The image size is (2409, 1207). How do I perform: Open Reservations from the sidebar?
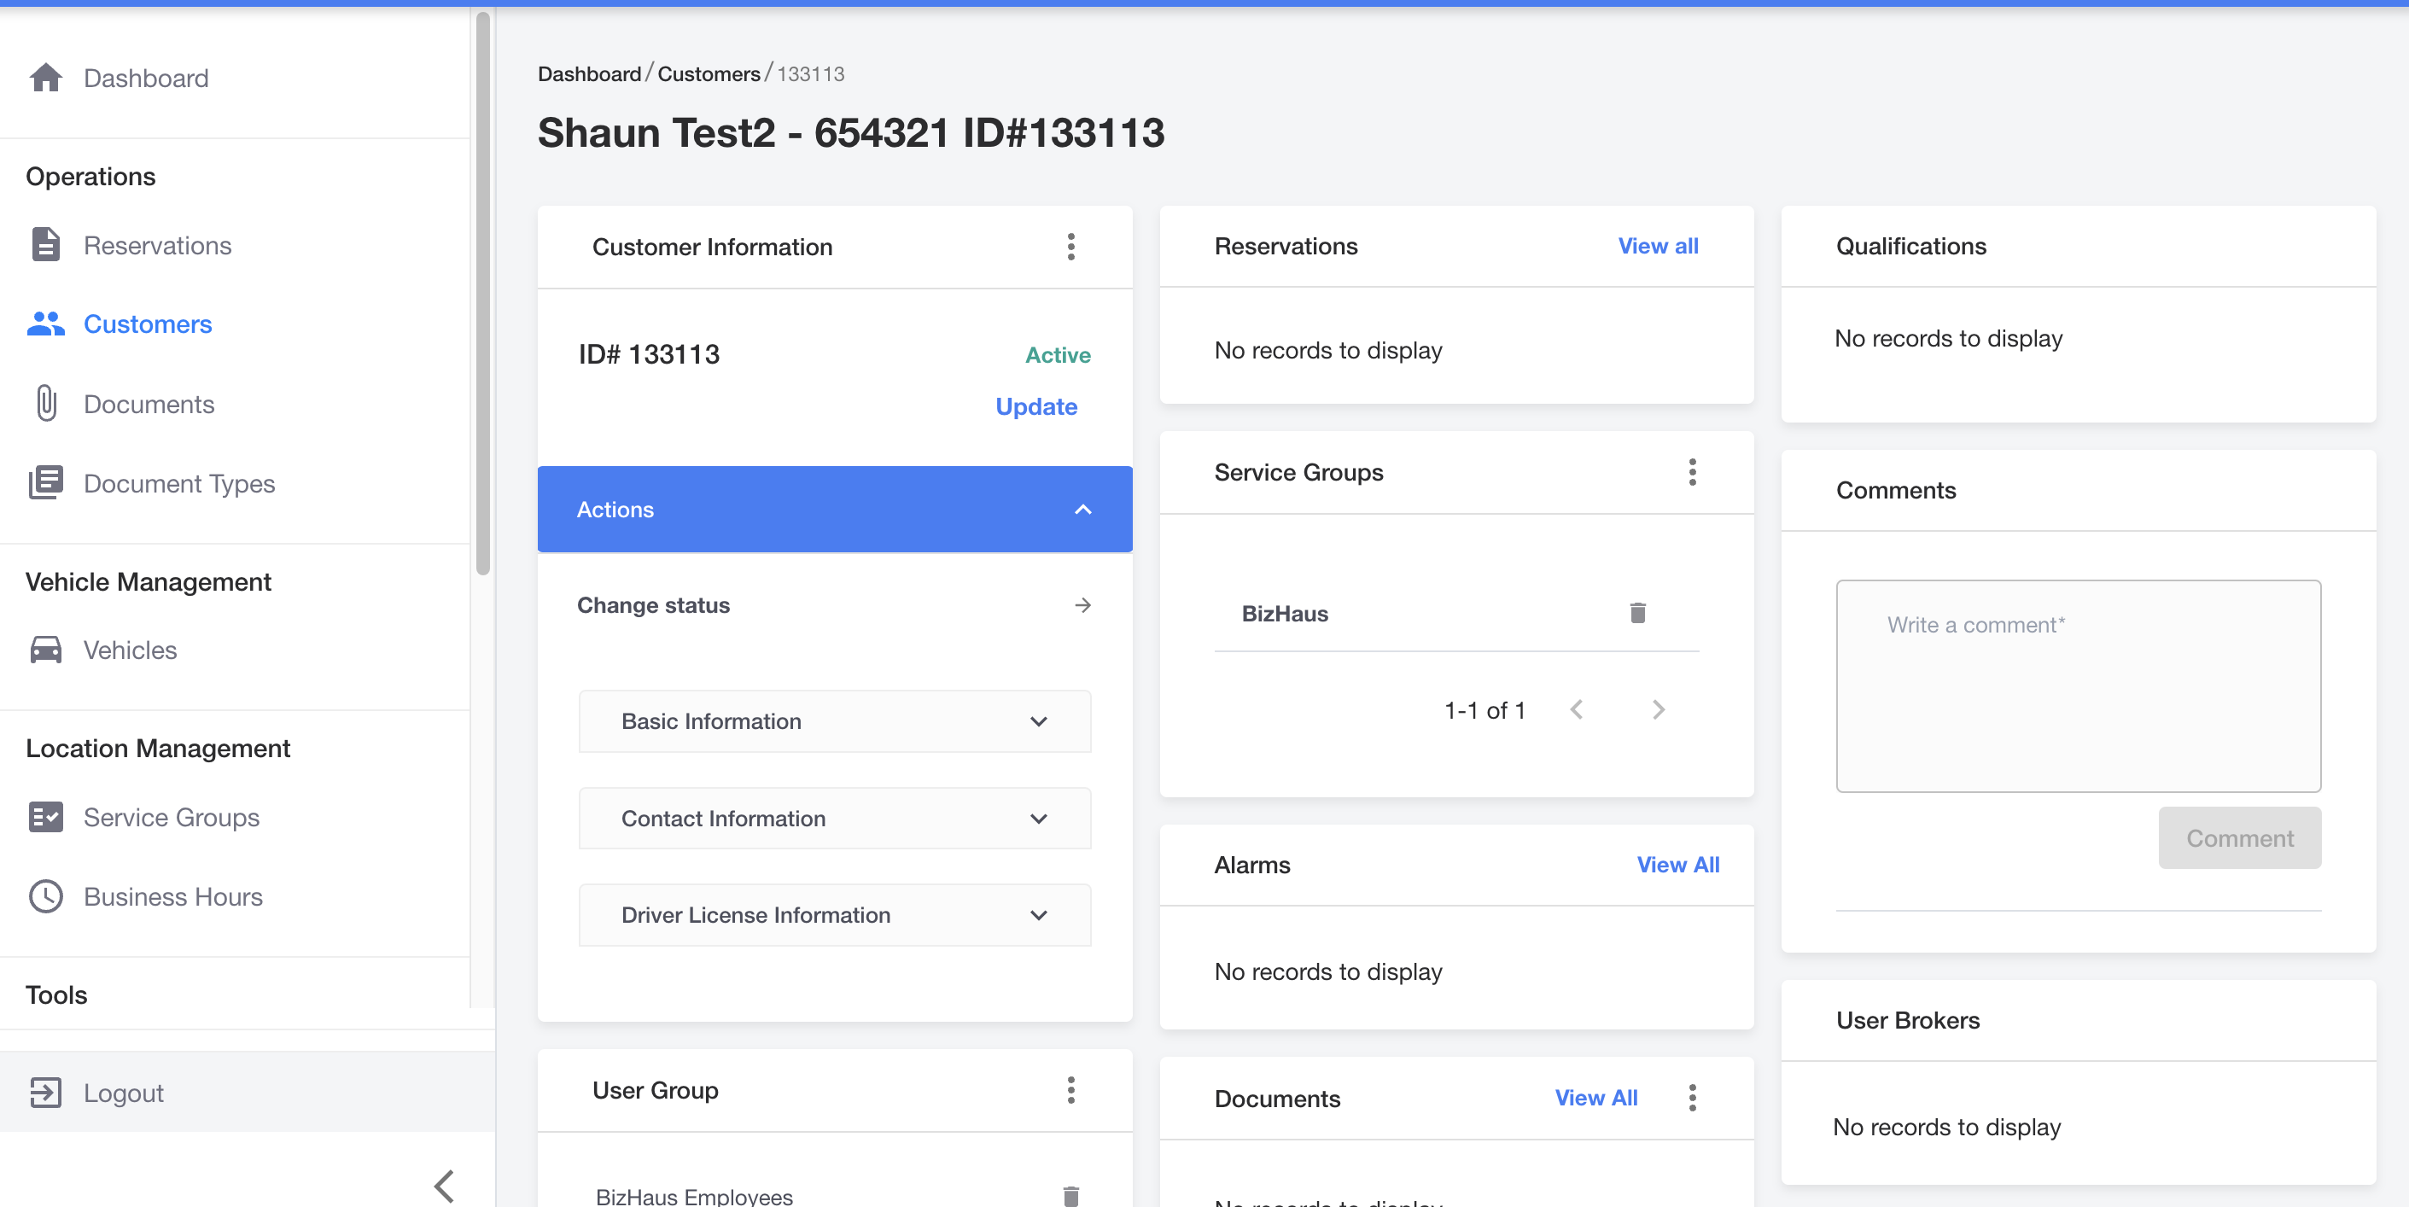pyautogui.click(x=157, y=245)
